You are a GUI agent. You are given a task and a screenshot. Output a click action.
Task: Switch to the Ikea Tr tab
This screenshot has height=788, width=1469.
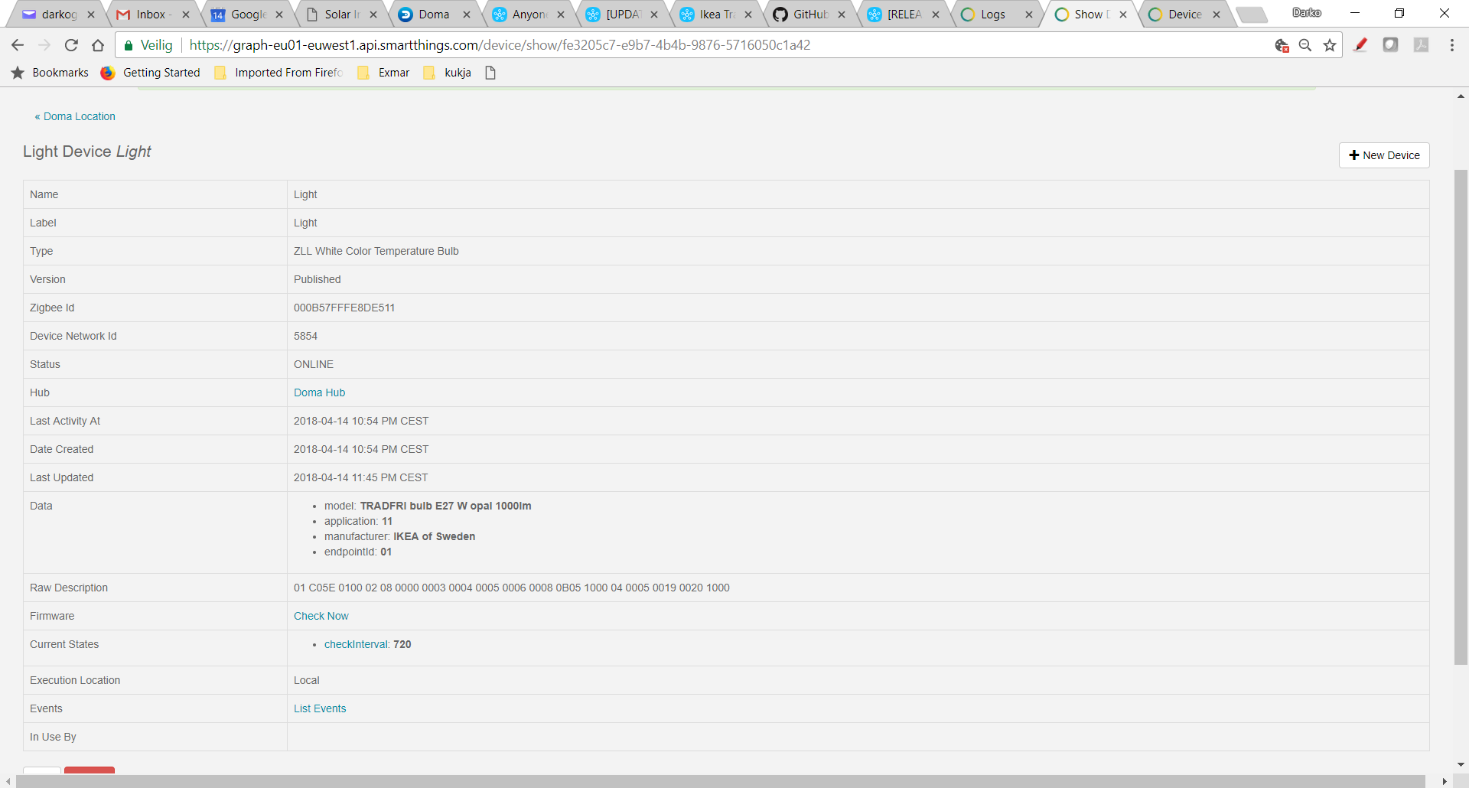(x=715, y=15)
